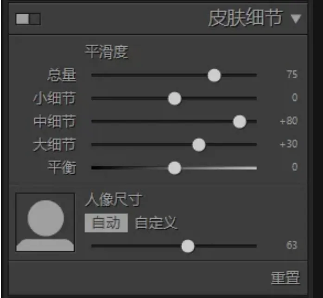Click the 总量 value field 75

point(292,74)
